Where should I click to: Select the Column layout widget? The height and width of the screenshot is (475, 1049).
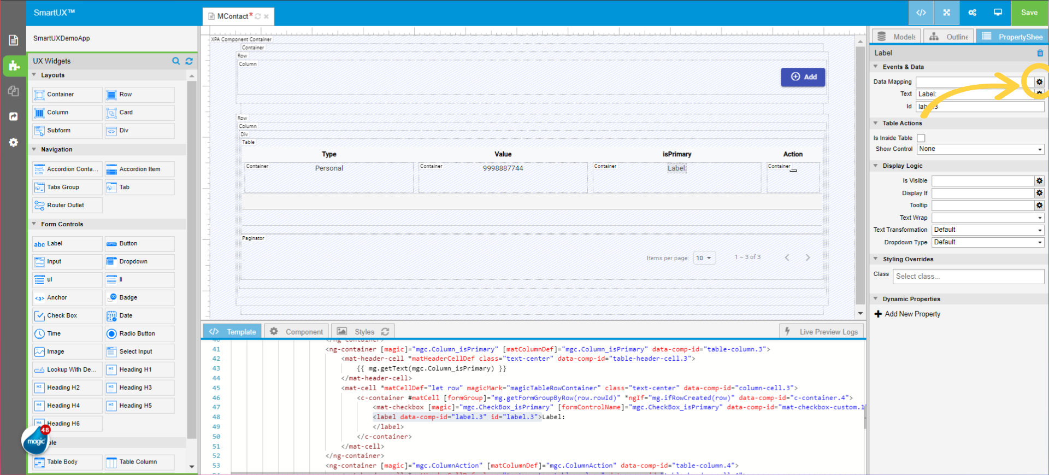pyautogui.click(x=67, y=113)
